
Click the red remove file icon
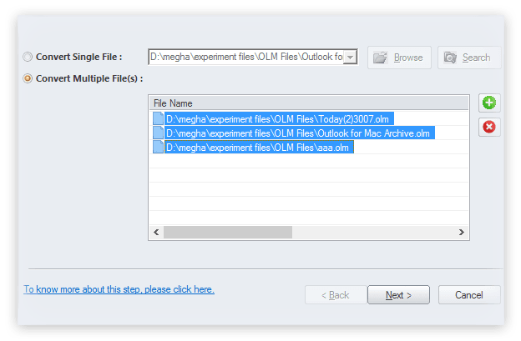tap(489, 127)
